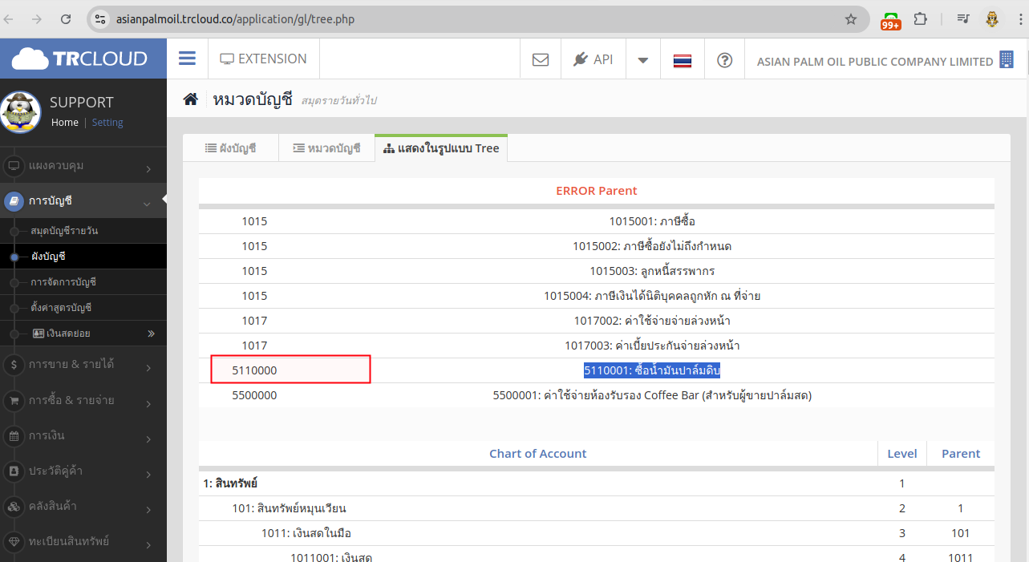
Task: Toggle the hamburger sidebar menu
Action: (187, 59)
